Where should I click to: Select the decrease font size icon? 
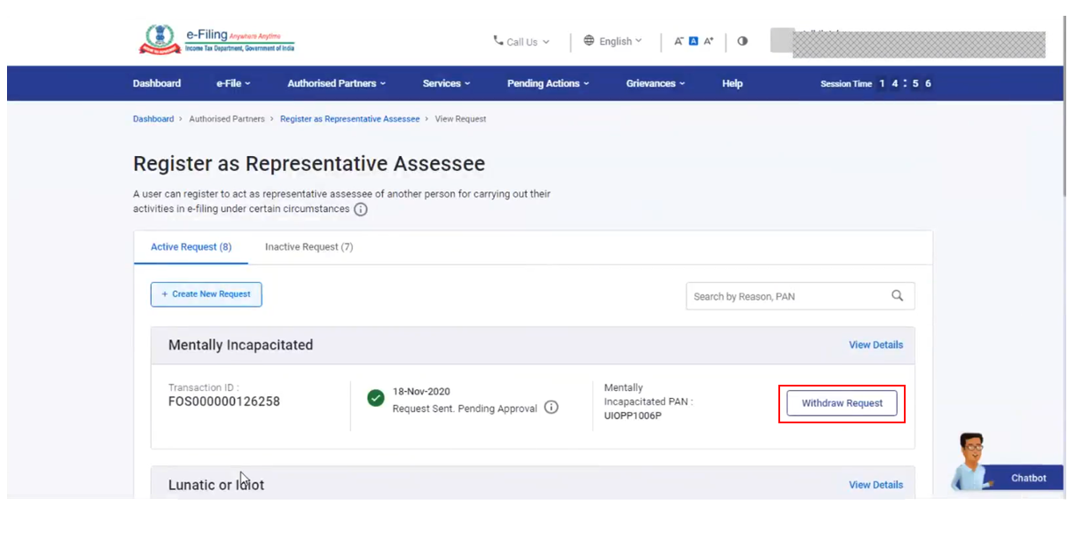coord(678,40)
